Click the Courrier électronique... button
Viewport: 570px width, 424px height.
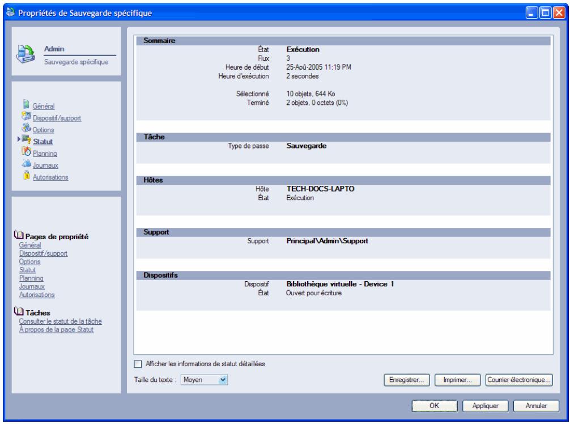click(x=519, y=380)
